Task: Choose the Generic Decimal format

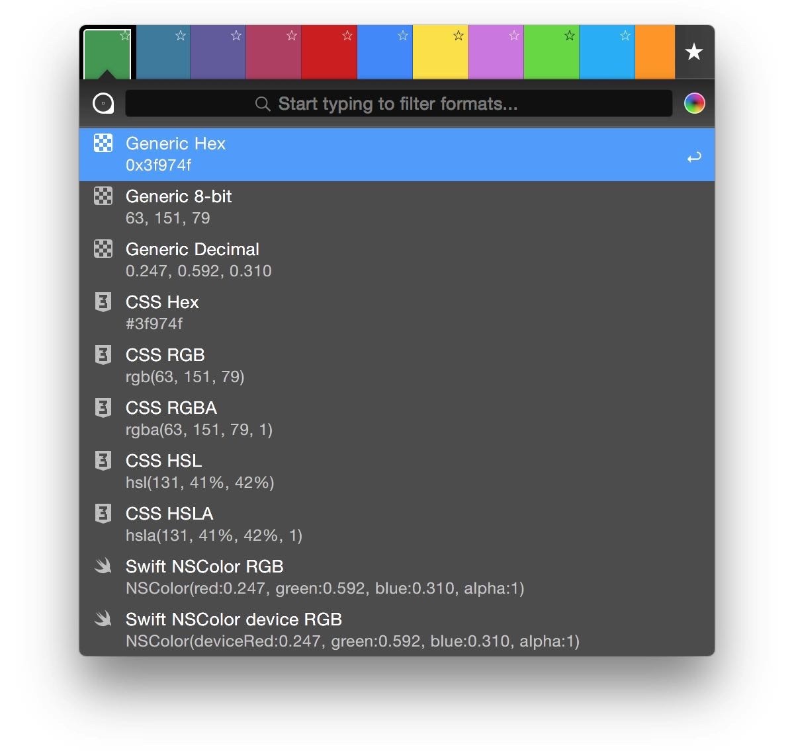Action: click(397, 260)
